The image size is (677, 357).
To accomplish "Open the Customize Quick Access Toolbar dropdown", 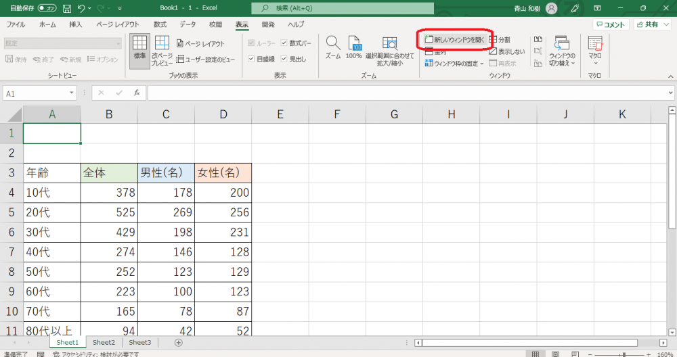I will [120, 8].
